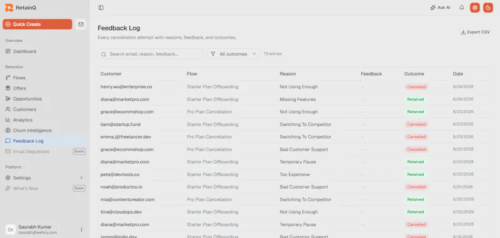Open notifications bell
The width and height of the screenshot is (500, 238).
(x=461, y=7)
